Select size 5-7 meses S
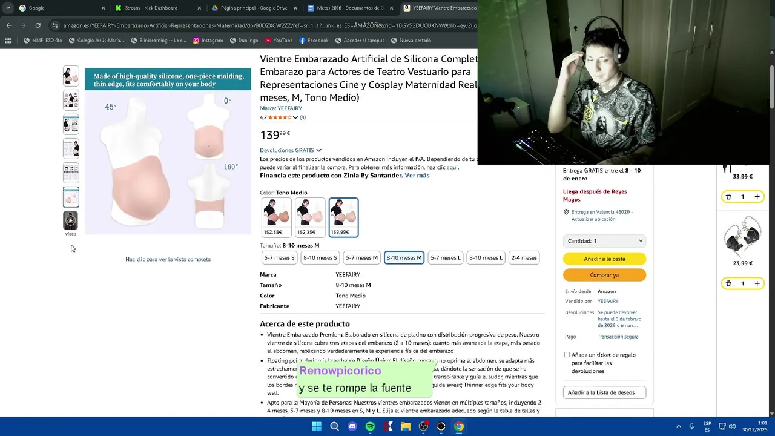Screen dimensions: 775x436 click(279, 257)
